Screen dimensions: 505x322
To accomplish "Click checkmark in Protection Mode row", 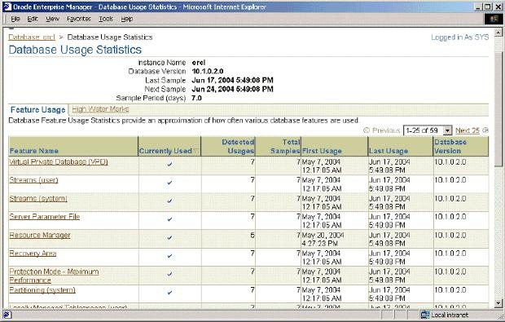I will 169,274.
